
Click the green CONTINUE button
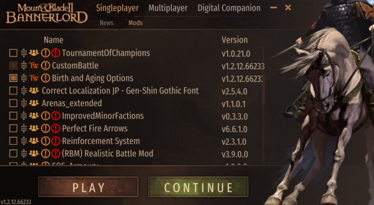point(198,187)
